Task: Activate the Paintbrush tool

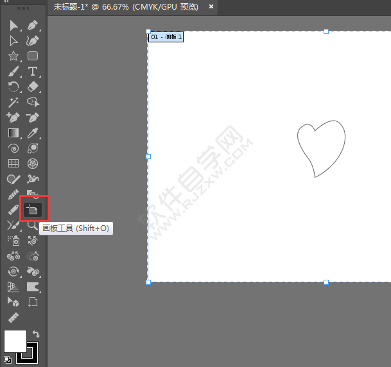Action: 13,71
